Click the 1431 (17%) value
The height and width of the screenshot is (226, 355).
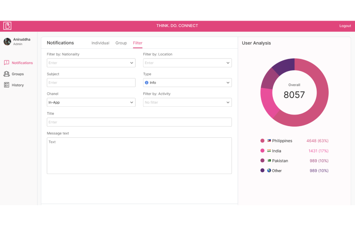click(x=318, y=151)
